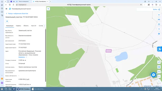Image resolution: width=162 pixels, height=91 pixels.
Task: Open the Состав tab
Action: point(41,26)
